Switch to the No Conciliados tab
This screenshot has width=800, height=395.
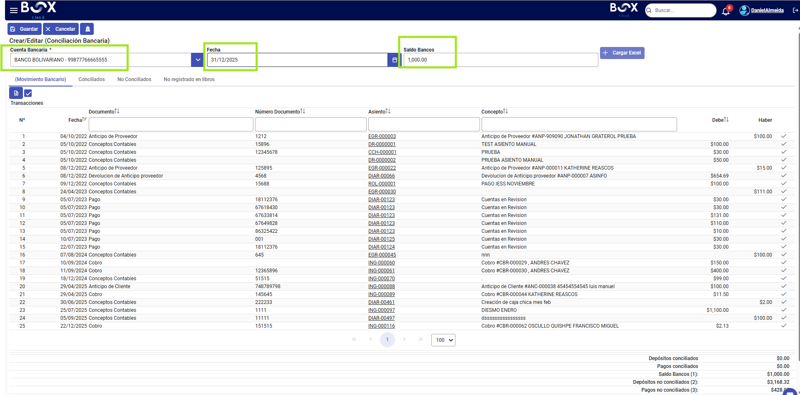click(134, 79)
